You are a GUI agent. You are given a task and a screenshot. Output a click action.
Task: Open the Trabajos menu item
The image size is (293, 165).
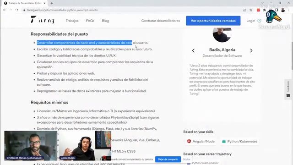pyautogui.click(x=72, y=21)
